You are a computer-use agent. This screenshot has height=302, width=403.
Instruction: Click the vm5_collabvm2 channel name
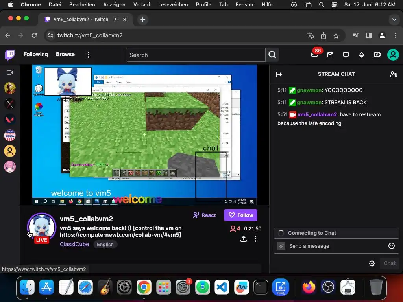[x=86, y=219]
